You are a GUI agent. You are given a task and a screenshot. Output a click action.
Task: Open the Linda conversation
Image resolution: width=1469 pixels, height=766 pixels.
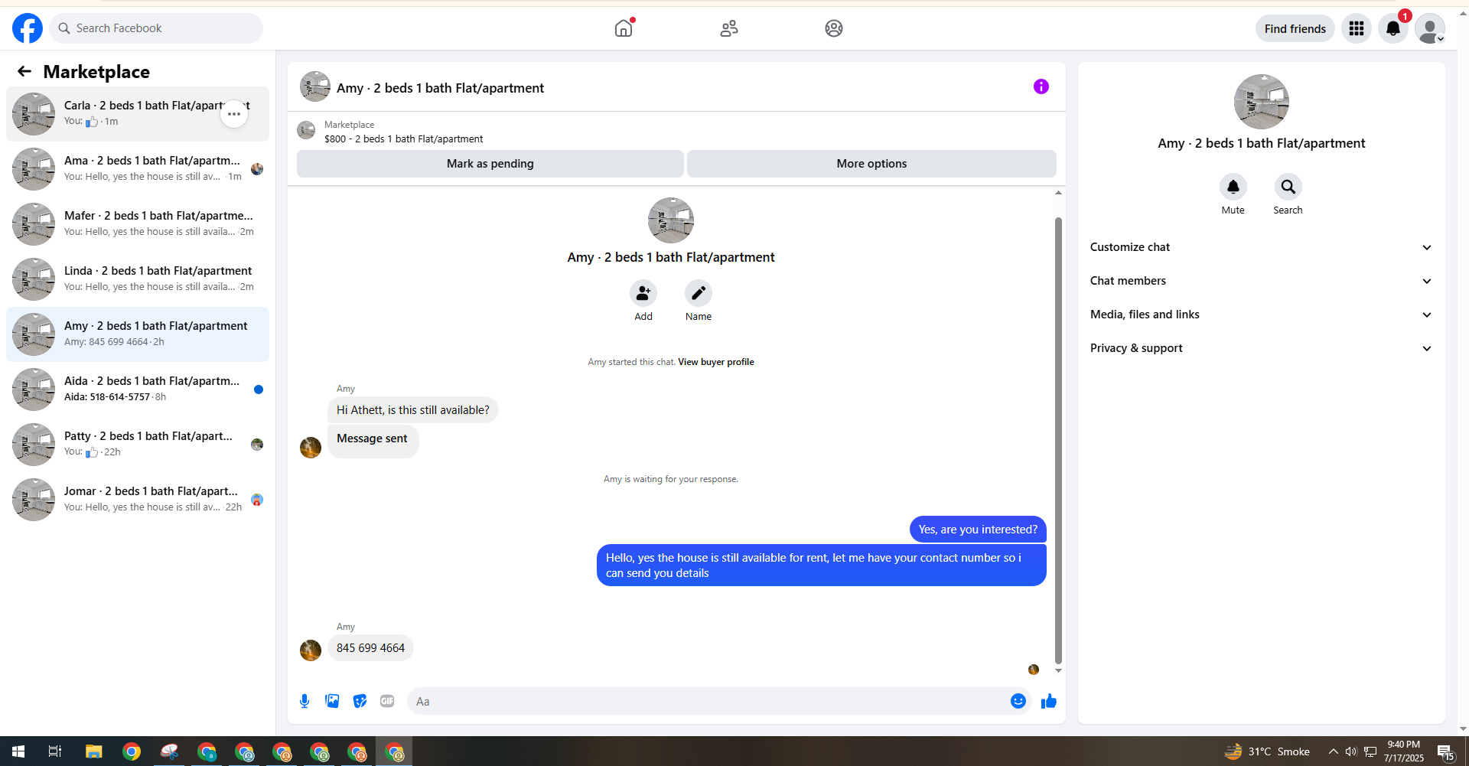point(138,279)
